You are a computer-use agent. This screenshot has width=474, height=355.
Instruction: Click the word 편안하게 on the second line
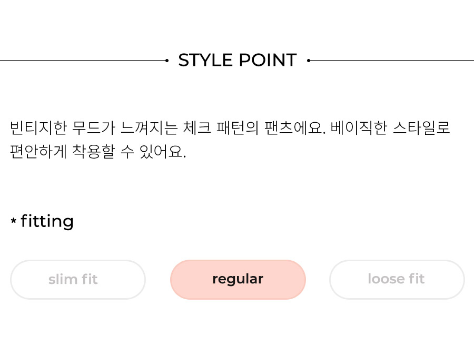click(38, 151)
